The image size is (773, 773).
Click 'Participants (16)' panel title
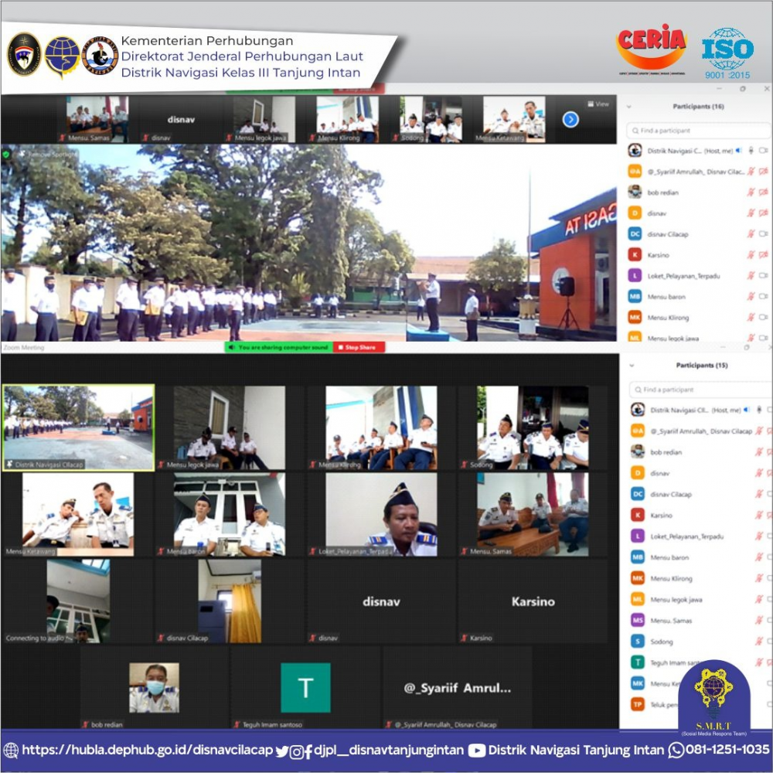click(x=698, y=107)
